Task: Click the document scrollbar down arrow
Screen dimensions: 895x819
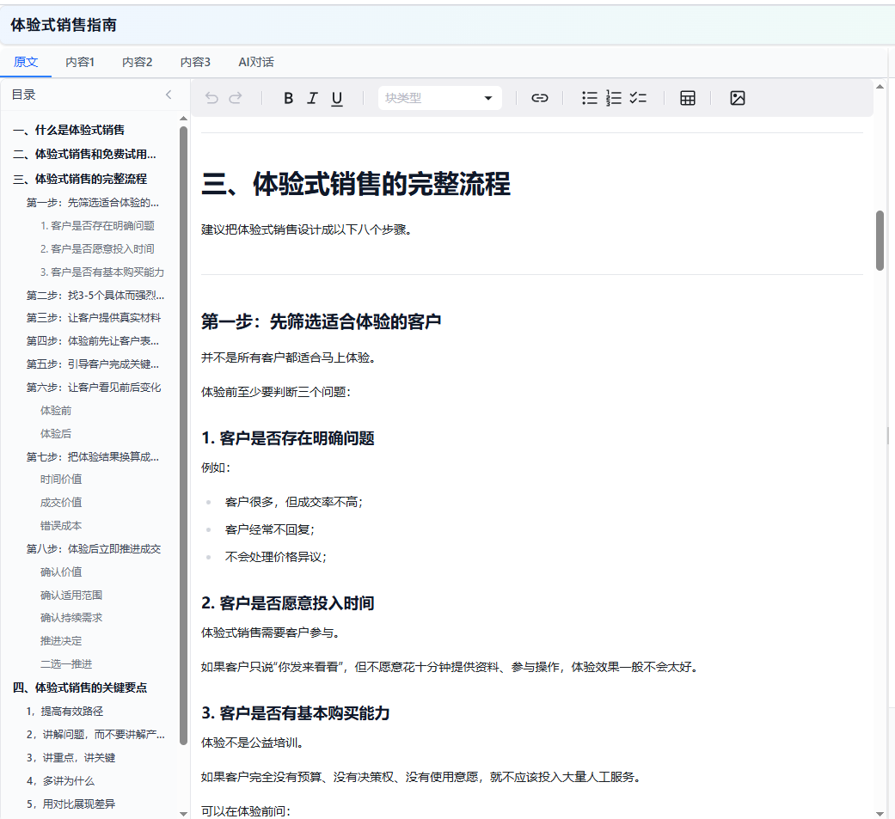Action: tap(880, 814)
